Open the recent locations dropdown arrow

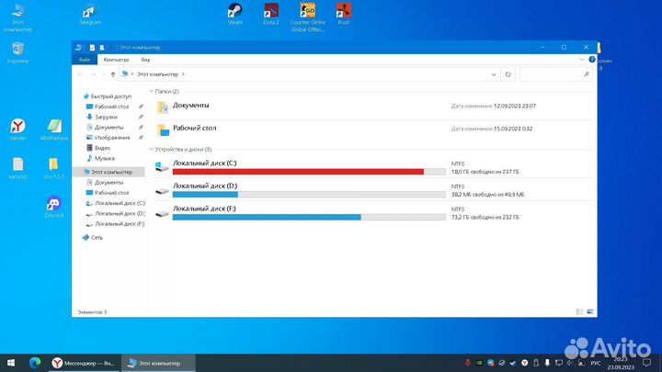[103, 74]
